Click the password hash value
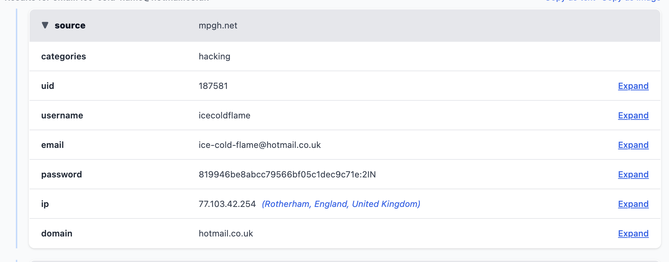The height and width of the screenshot is (262, 669). coord(287,175)
